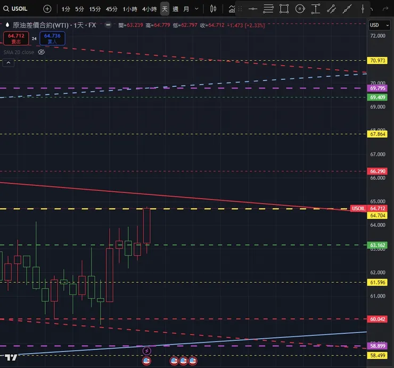Open symbol search for USOIL
394x368 pixels.
coord(15,9)
